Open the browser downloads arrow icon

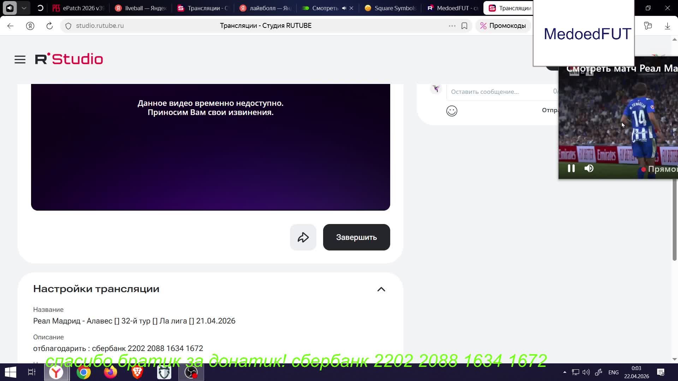(x=667, y=26)
